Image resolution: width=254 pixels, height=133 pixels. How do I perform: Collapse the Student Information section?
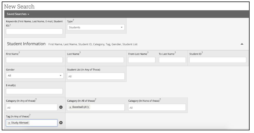coord(242,44)
